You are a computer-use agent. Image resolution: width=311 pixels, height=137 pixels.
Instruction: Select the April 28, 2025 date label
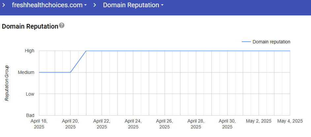196,124
